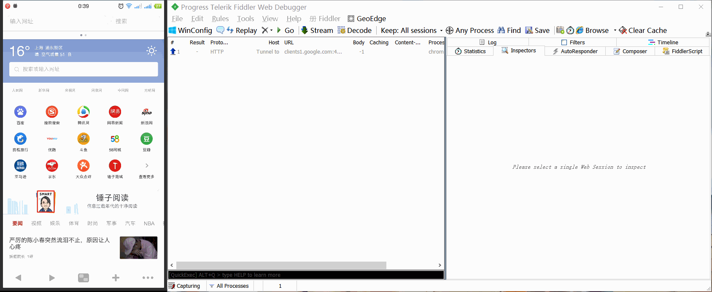Click the session list horizontal scrollbar
The height and width of the screenshot is (292, 712).
pyautogui.click(x=281, y=265)
